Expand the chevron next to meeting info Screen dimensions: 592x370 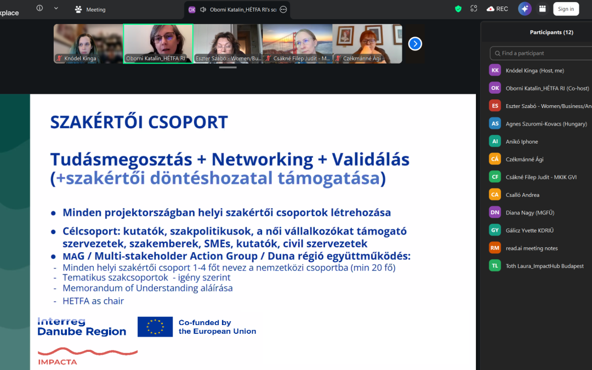pyautogui.click(x=56, y=9)
